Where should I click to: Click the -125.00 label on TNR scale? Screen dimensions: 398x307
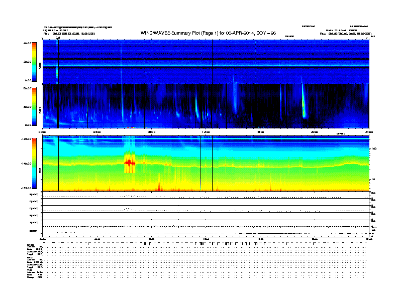click(x=26, y=139)
